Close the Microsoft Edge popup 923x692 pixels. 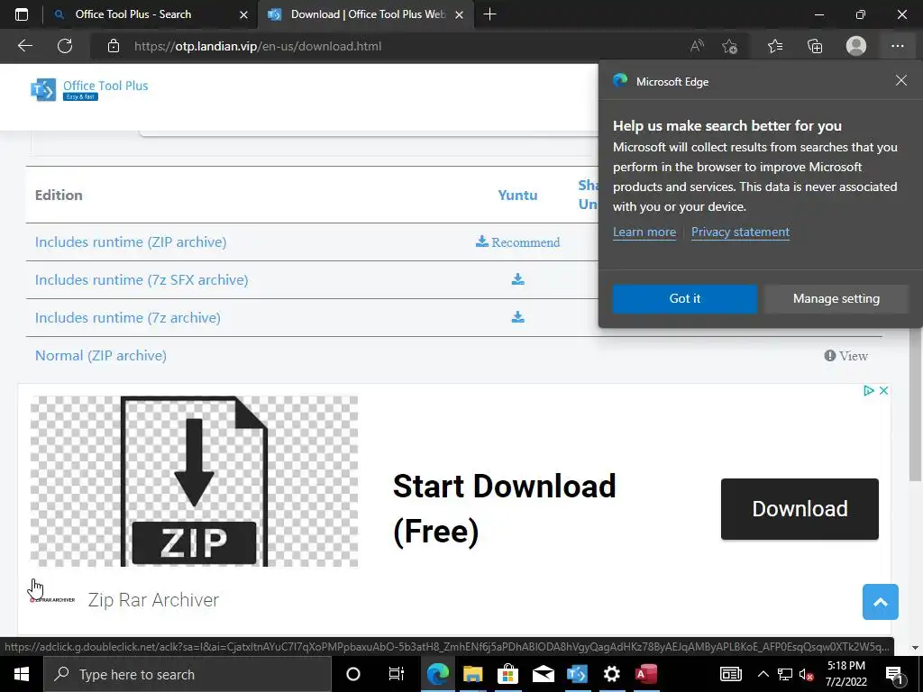901,80
